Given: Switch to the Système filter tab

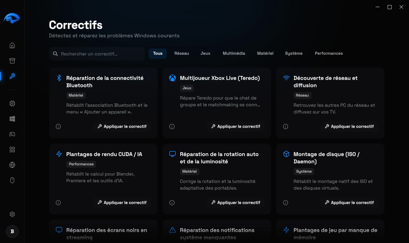Looking at the screenshot, I should 294,53.
